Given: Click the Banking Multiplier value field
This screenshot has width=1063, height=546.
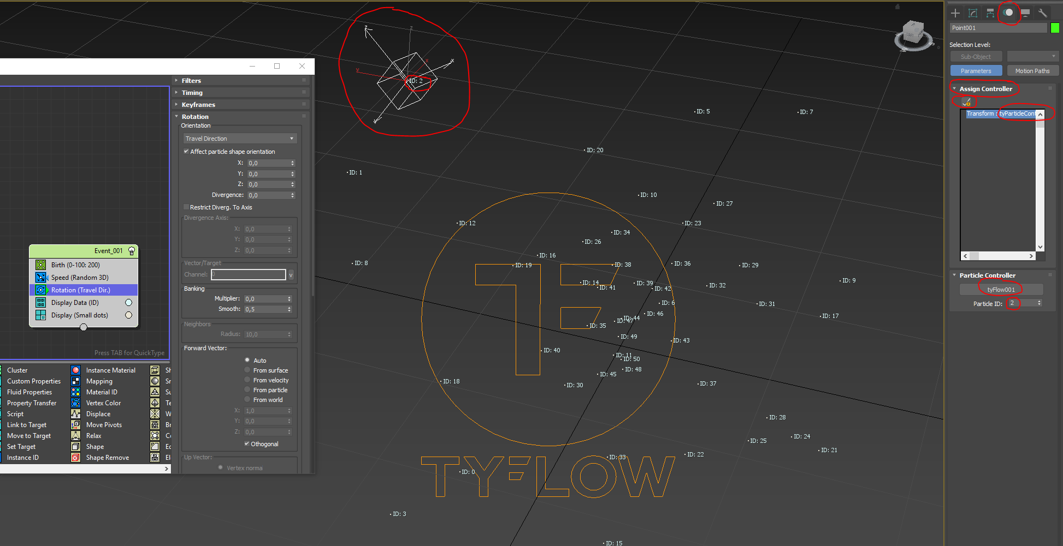Looking at the screenshot, I should click(x=265, y=299).
